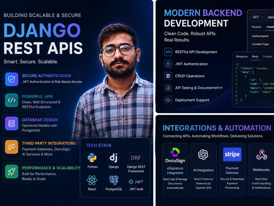Select the Body tab in the response panel
Viewport: 274px width, 206px height.
pos(255,57)
